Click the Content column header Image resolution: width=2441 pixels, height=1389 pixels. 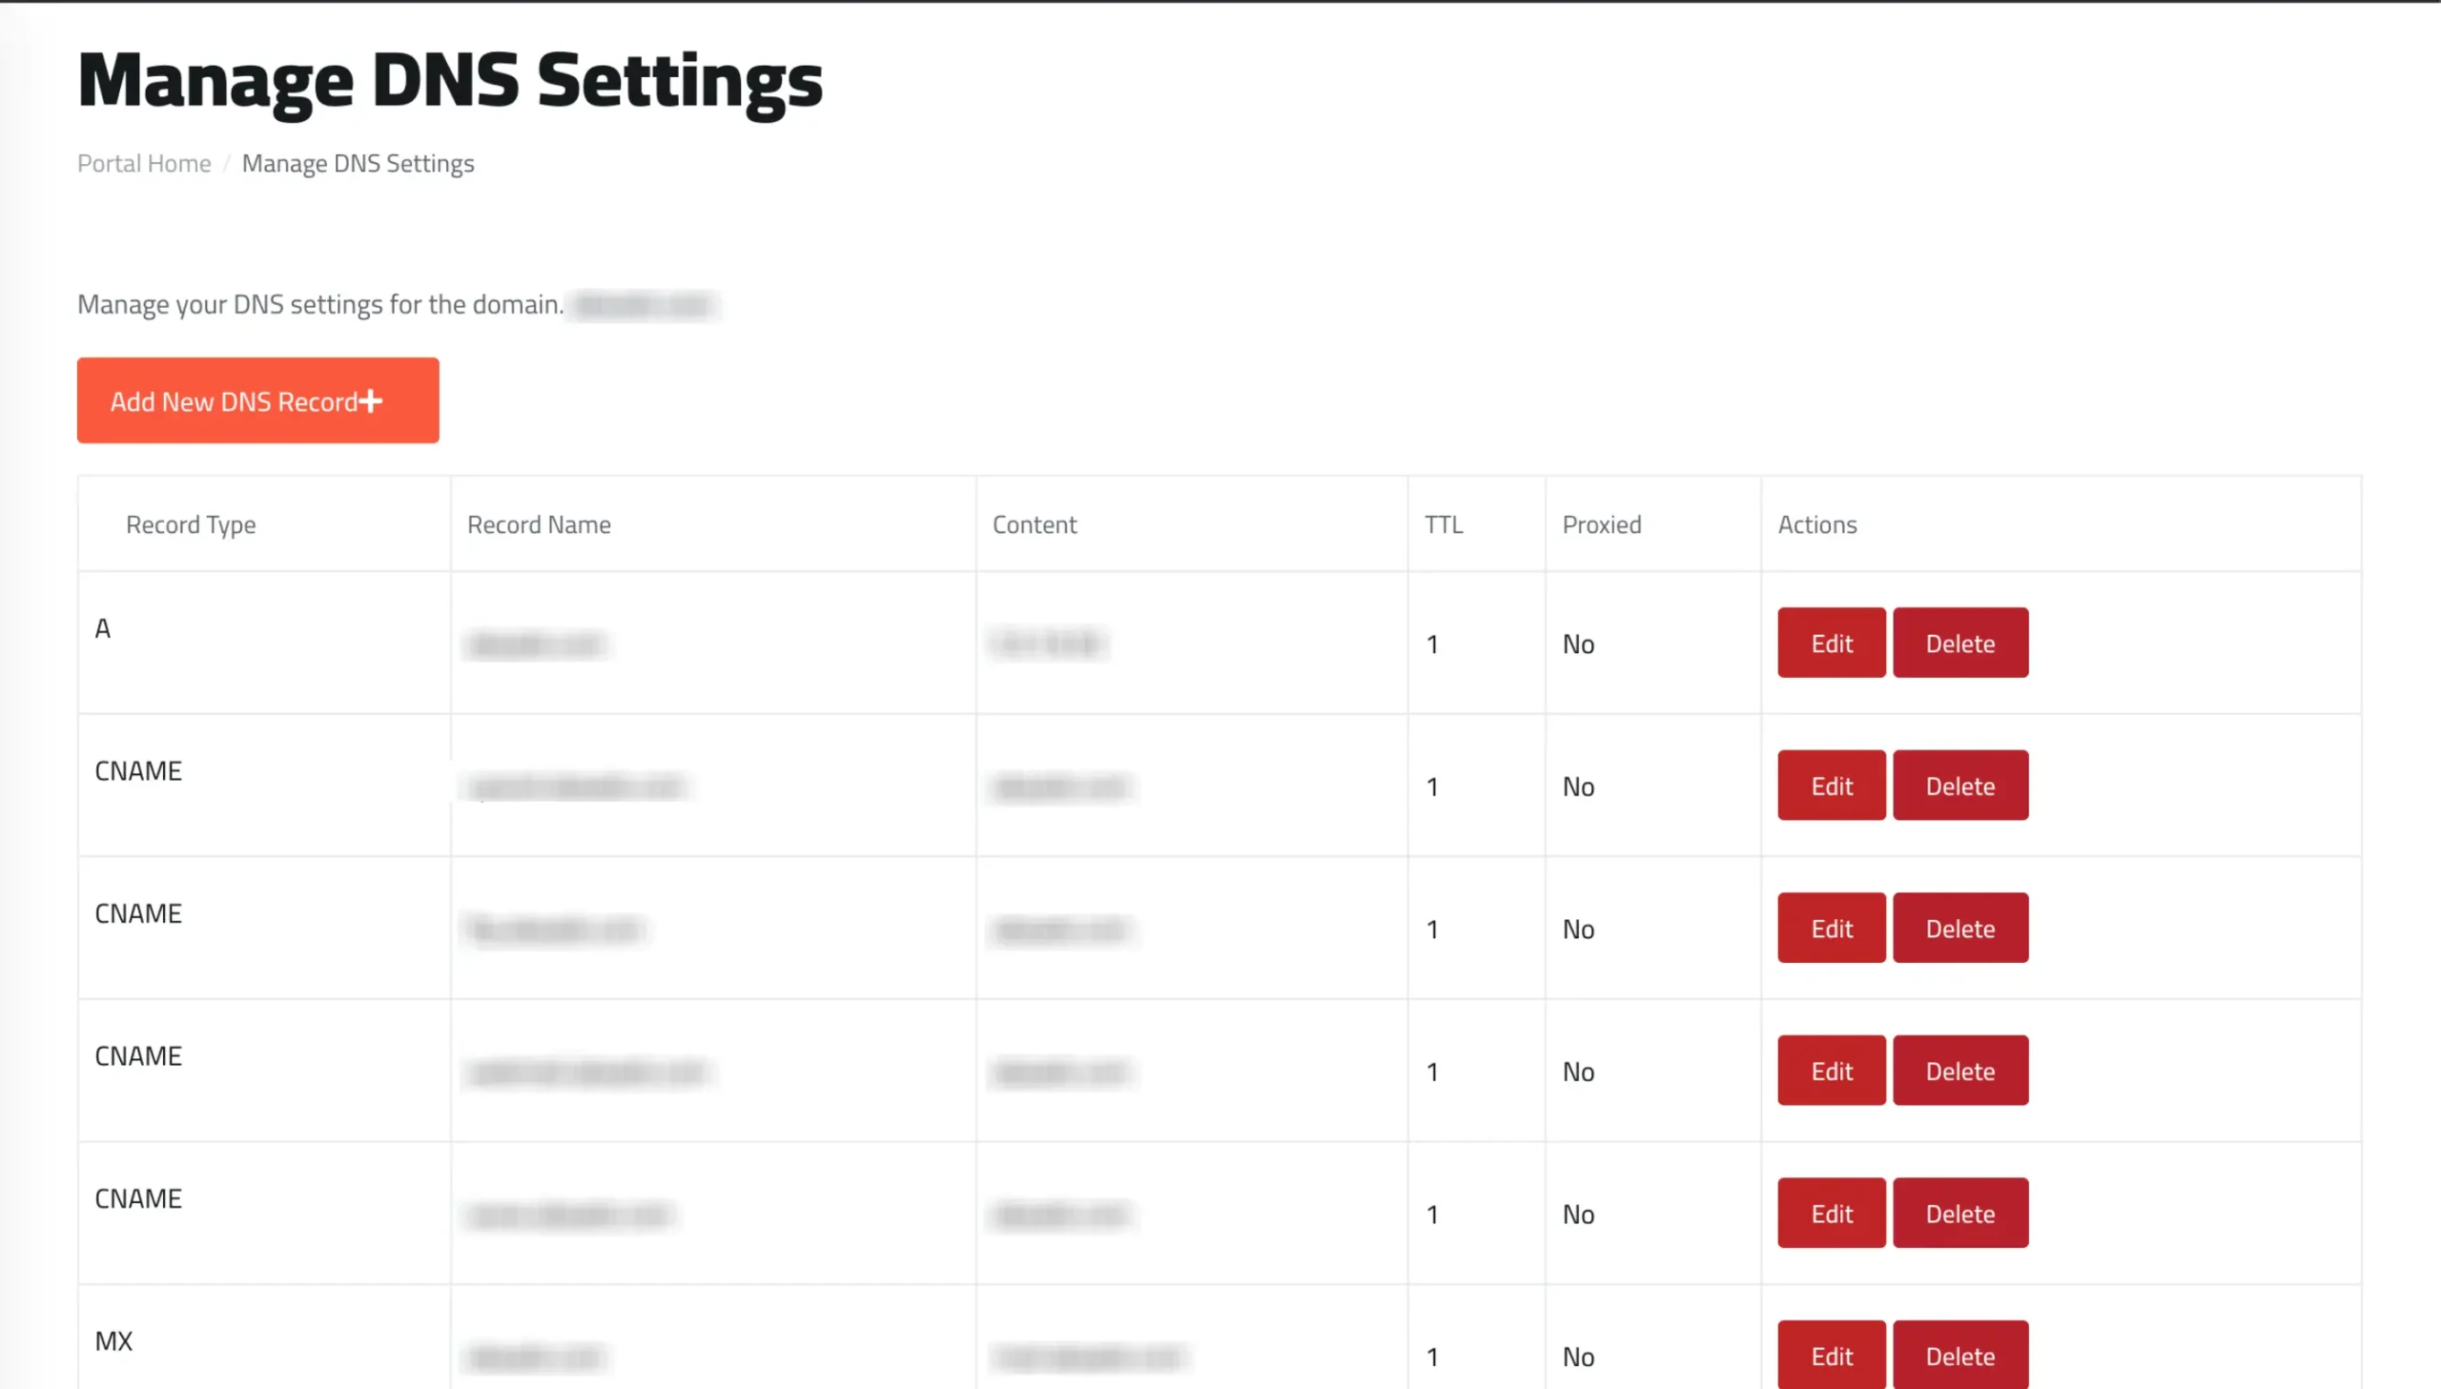[x=1034, y=524]
